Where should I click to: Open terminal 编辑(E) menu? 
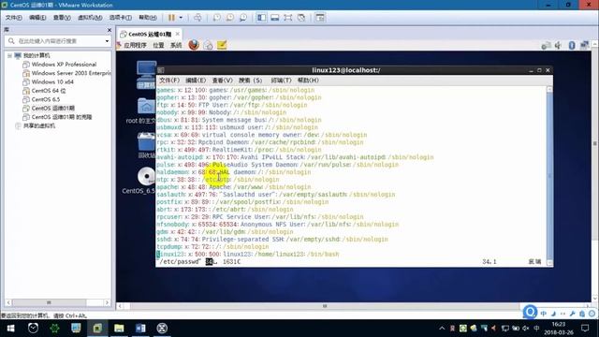click(196, 81)
